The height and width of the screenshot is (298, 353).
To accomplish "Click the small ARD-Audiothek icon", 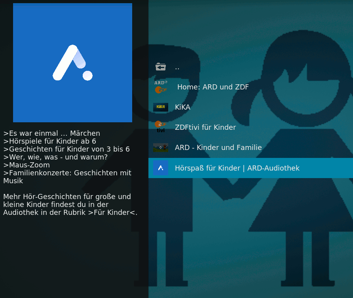I will click(161, 168).
